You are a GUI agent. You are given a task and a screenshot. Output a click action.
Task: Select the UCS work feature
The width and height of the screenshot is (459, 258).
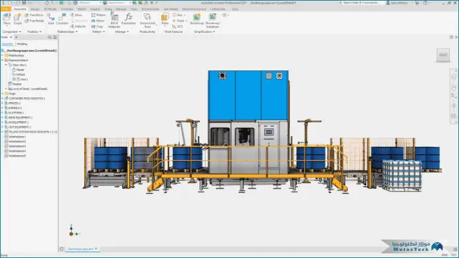point(178,26)
